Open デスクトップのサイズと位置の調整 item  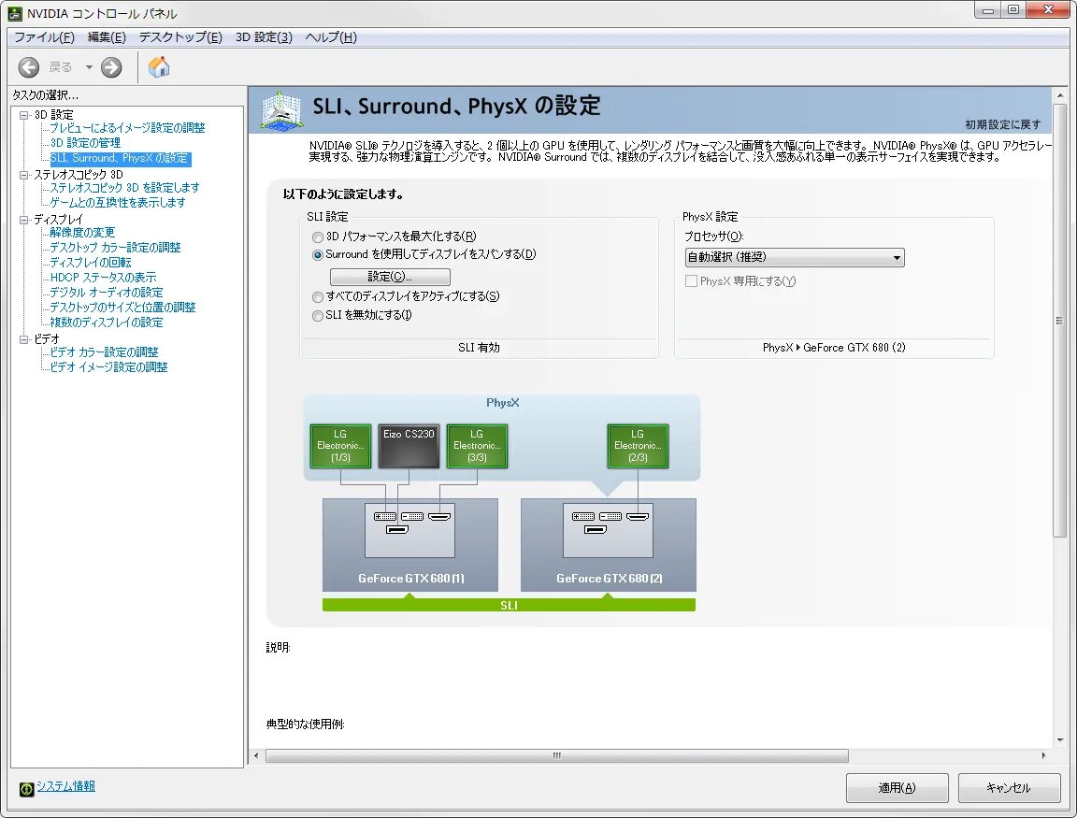point(122,308)
